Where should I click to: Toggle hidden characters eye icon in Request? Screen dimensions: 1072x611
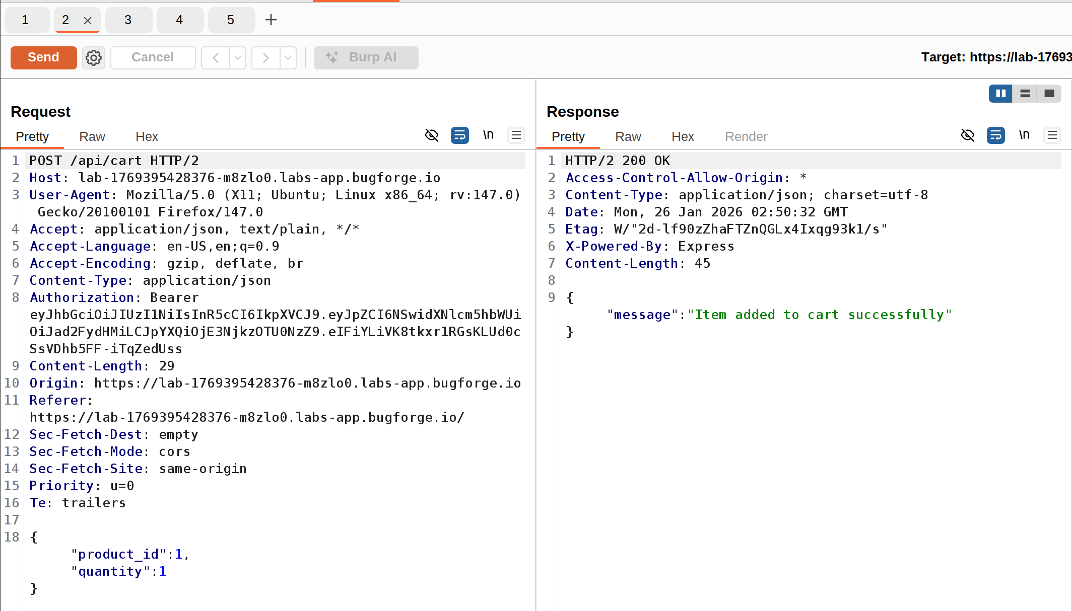432,135
